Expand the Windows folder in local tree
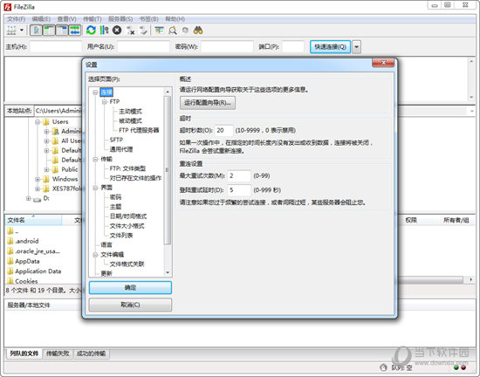Screen dimensions: 480x377 [x=38, y=179]
